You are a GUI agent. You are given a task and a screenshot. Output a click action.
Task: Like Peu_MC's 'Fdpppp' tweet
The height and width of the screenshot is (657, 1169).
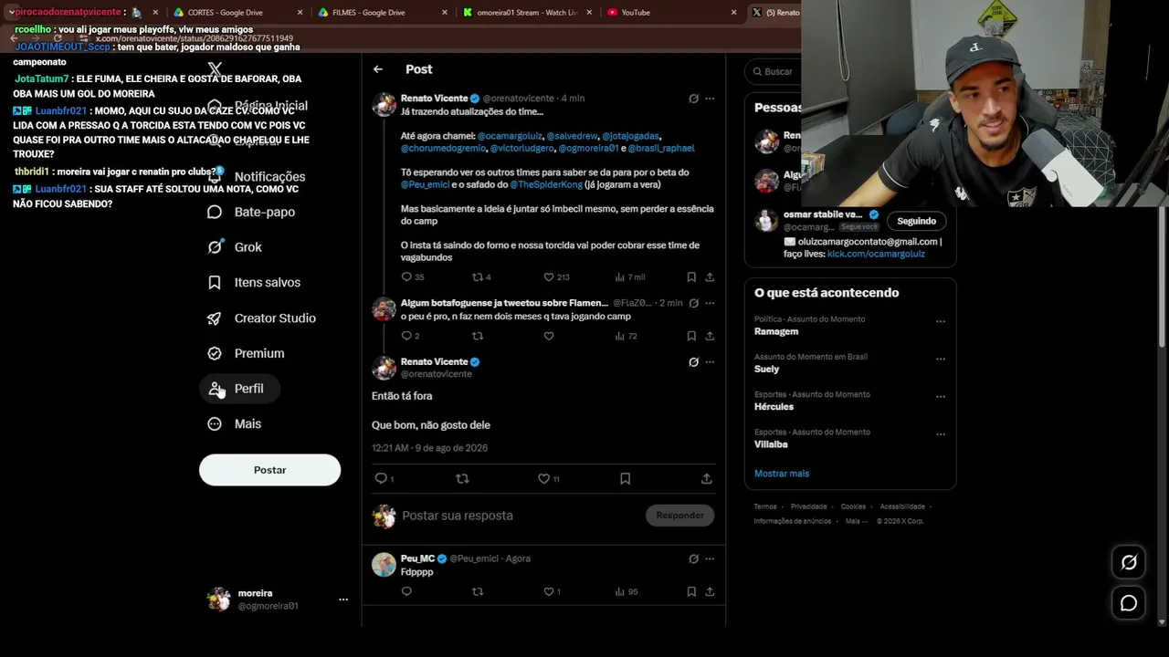[549, 591]
